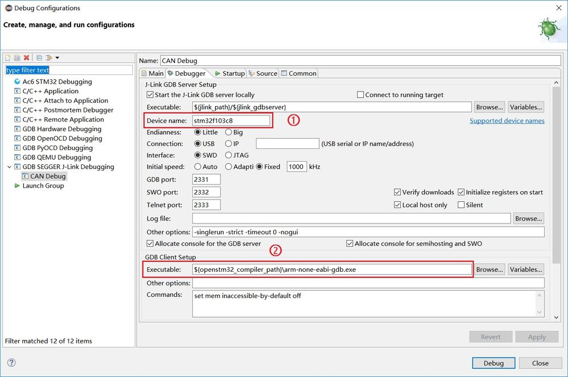This screenshot has width=568, height=377.
Task: Open the filter dropdown arrow in toolbar
Action: click(x=57, y=57)
